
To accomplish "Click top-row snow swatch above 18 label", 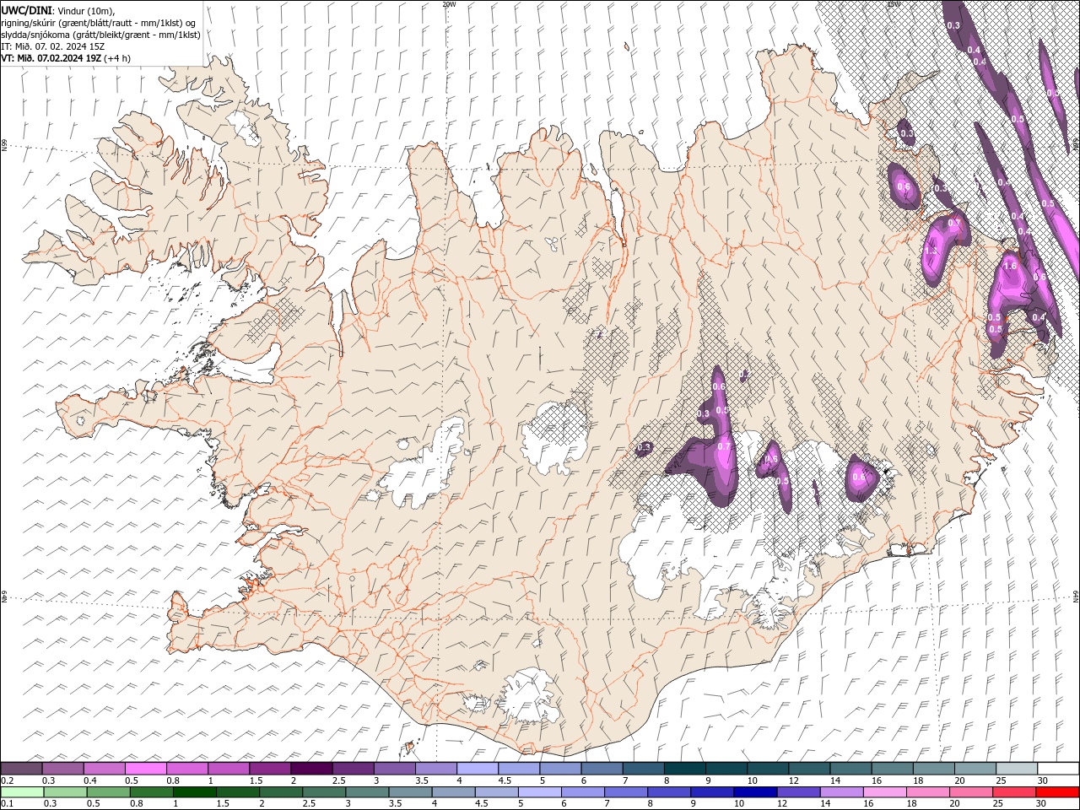I will coord(933,769).
